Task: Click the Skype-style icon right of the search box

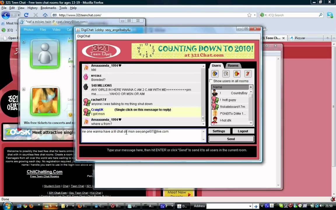Action: pyautogui.click(x=330, y=15)
